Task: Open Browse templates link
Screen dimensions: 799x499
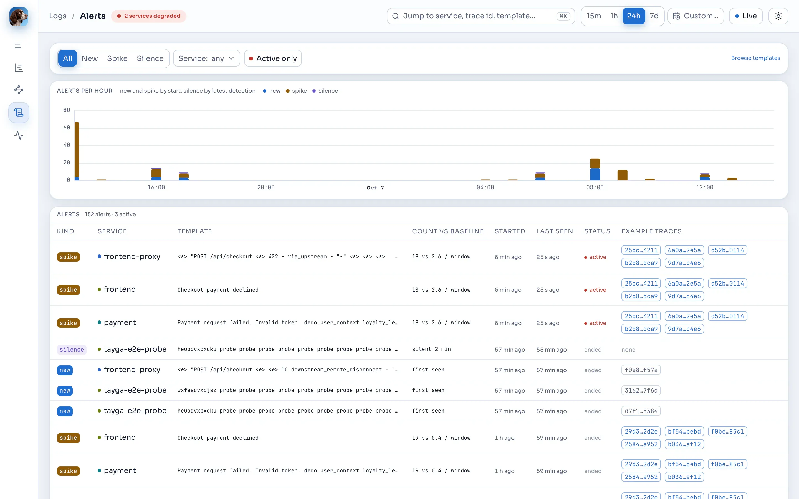Action: (x=755, y=58)
